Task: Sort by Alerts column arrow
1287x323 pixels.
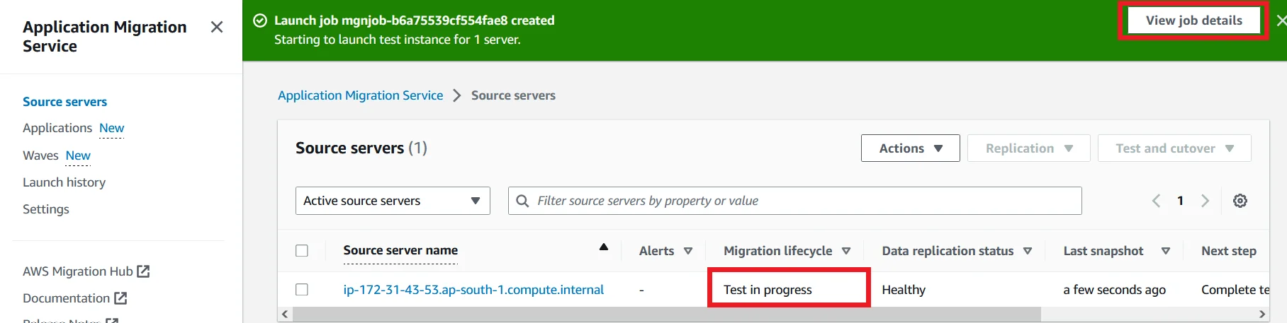Action: pyautogui.click(x=688, y=251)
